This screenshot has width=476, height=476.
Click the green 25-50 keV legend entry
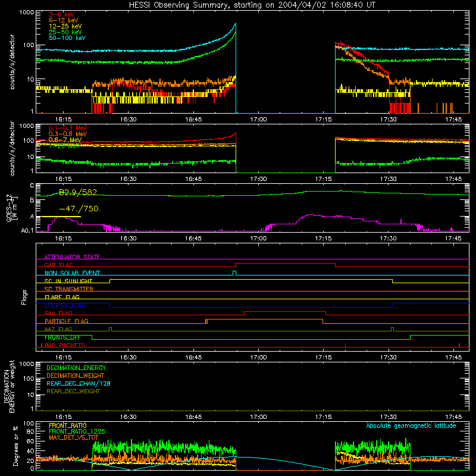(65, 32)
